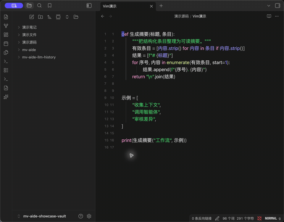Toggle the left sidebar panel
This screenshot has width=284, height=222.
click(89, 6)
